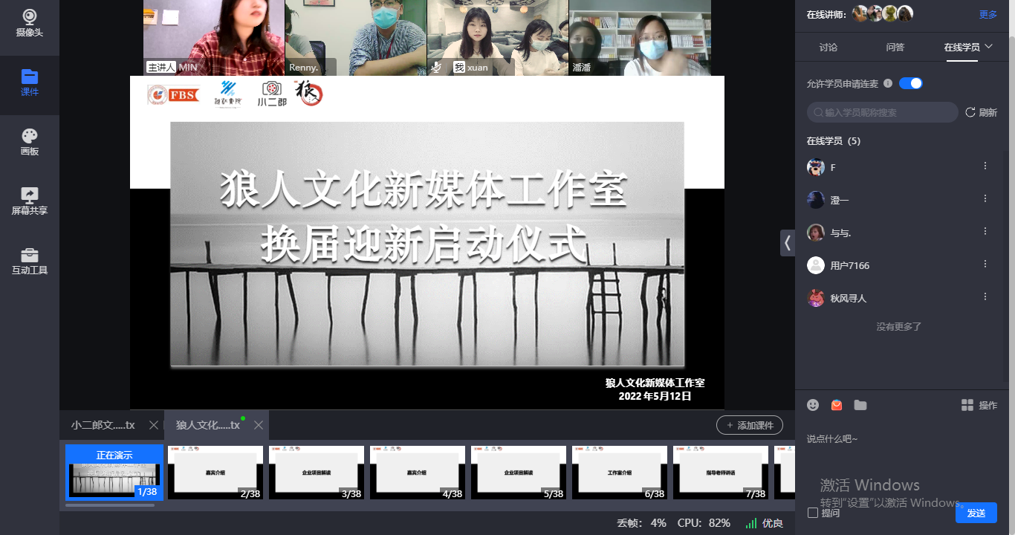Select slide thumbnail 3/38
This screenshot has width=1015, height=535.
coord(317,472)
